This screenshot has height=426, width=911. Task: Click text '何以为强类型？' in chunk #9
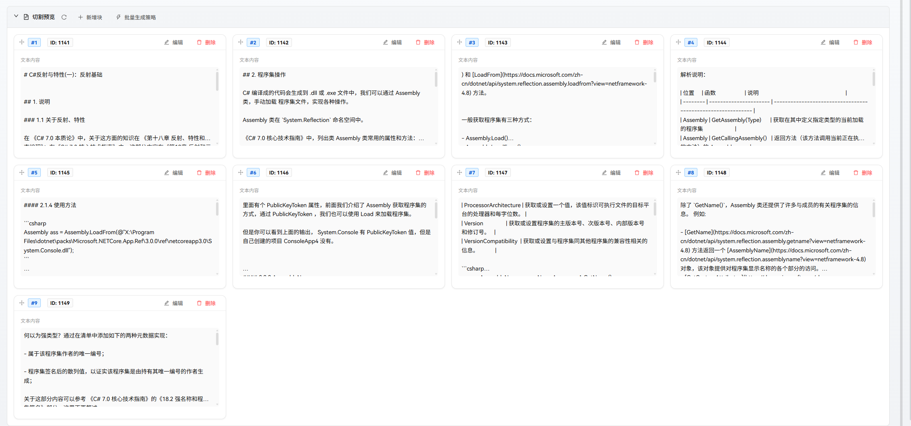43,336
